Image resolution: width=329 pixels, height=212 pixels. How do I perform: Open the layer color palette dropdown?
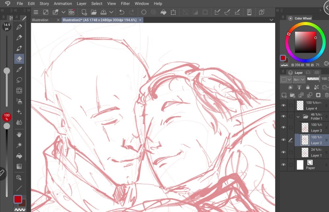(x=286, y=80)
